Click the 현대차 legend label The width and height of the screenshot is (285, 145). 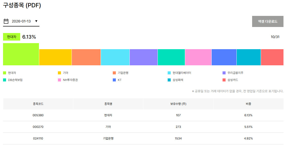tap(12, 73)
